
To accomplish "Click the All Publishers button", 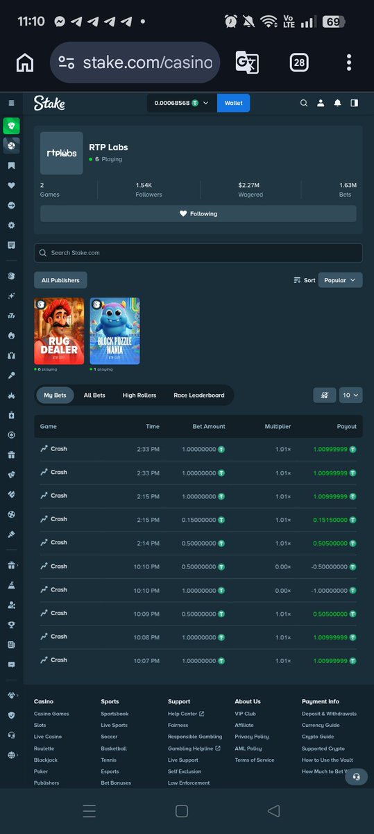I will click(60, 280).
